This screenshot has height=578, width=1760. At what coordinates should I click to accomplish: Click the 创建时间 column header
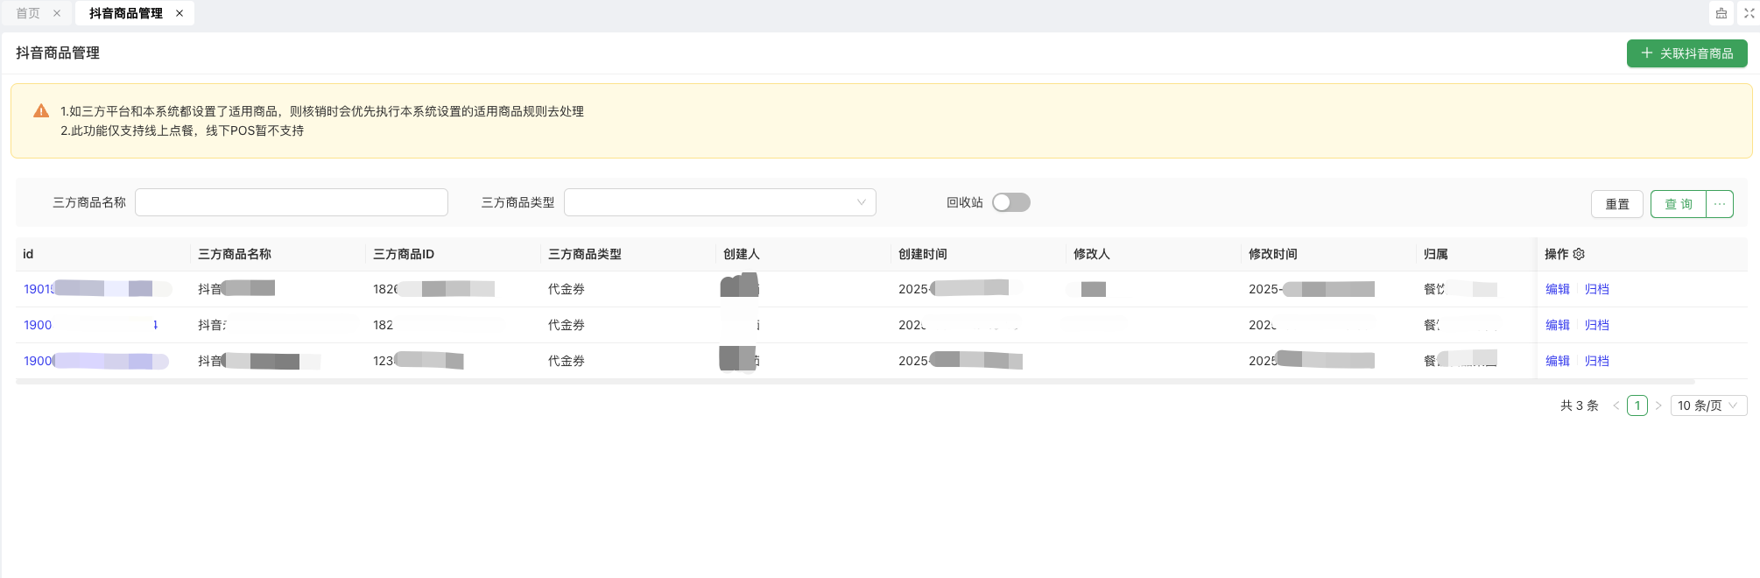tap(923, 254)
